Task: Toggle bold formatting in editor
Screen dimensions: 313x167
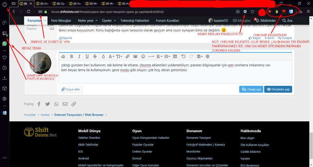Action: [71, 56]
